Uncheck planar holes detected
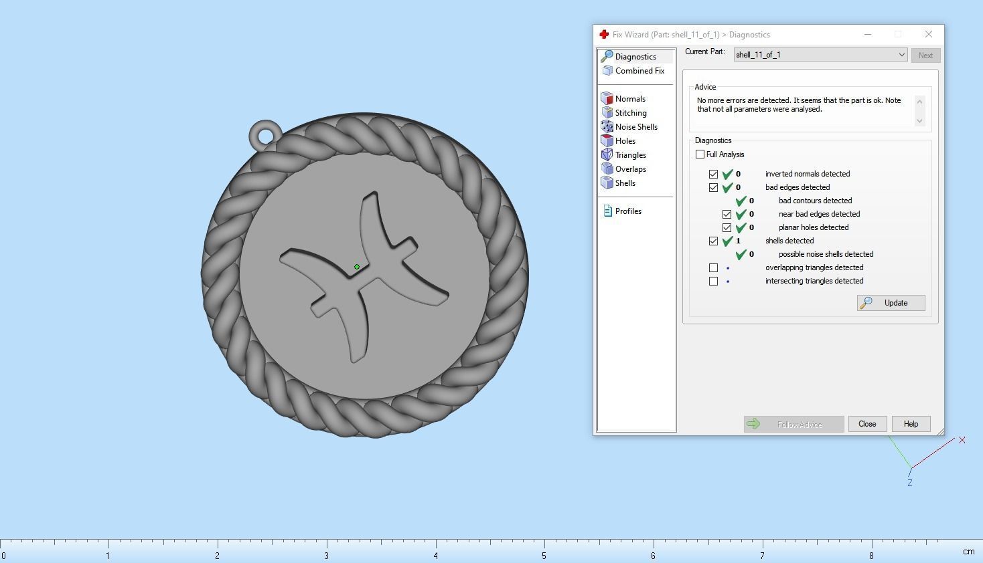Image resolution: width=983 pixels, height=563 pixels. tap(727, 227)
